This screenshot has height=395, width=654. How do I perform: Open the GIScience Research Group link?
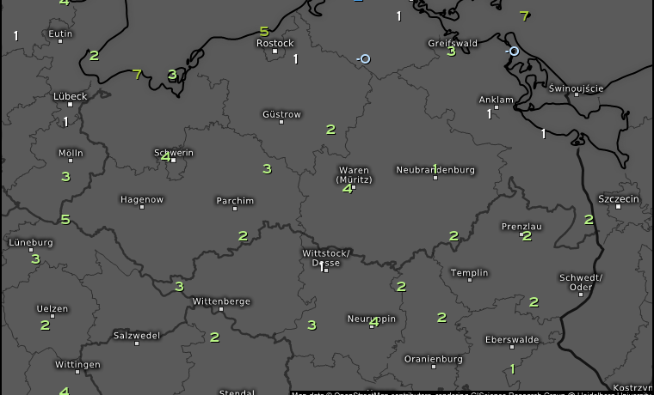(508, 392)
